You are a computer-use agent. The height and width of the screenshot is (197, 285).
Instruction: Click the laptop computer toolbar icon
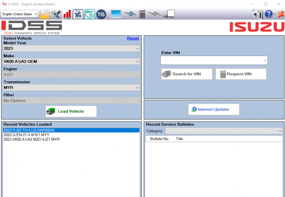coord(116,14)
